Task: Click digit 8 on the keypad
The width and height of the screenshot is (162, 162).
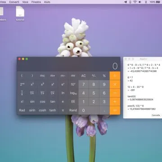Action: pos(94,85)
